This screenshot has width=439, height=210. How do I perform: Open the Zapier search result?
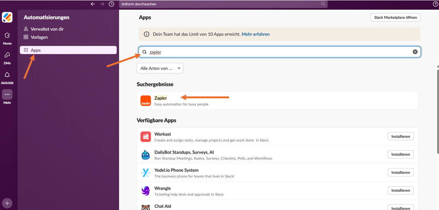click(160, 98)
